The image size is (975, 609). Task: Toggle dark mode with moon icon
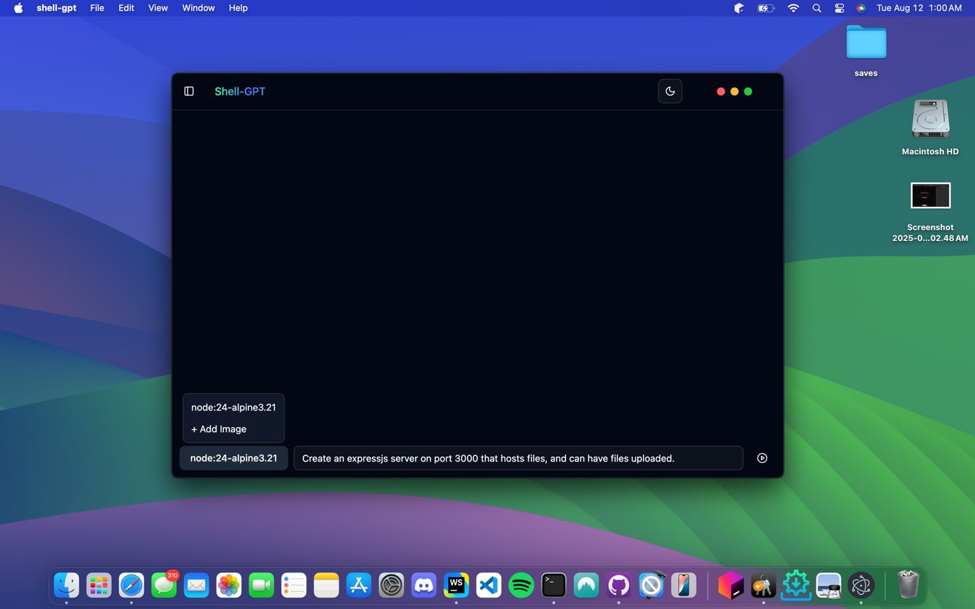click(670, 91)
